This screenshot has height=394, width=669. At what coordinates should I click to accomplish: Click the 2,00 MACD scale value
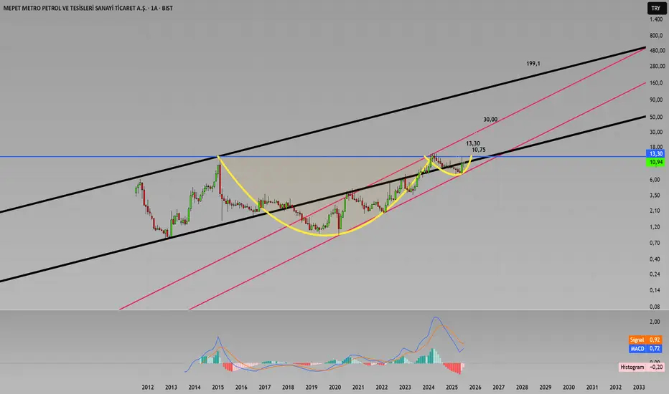(655, 322)
